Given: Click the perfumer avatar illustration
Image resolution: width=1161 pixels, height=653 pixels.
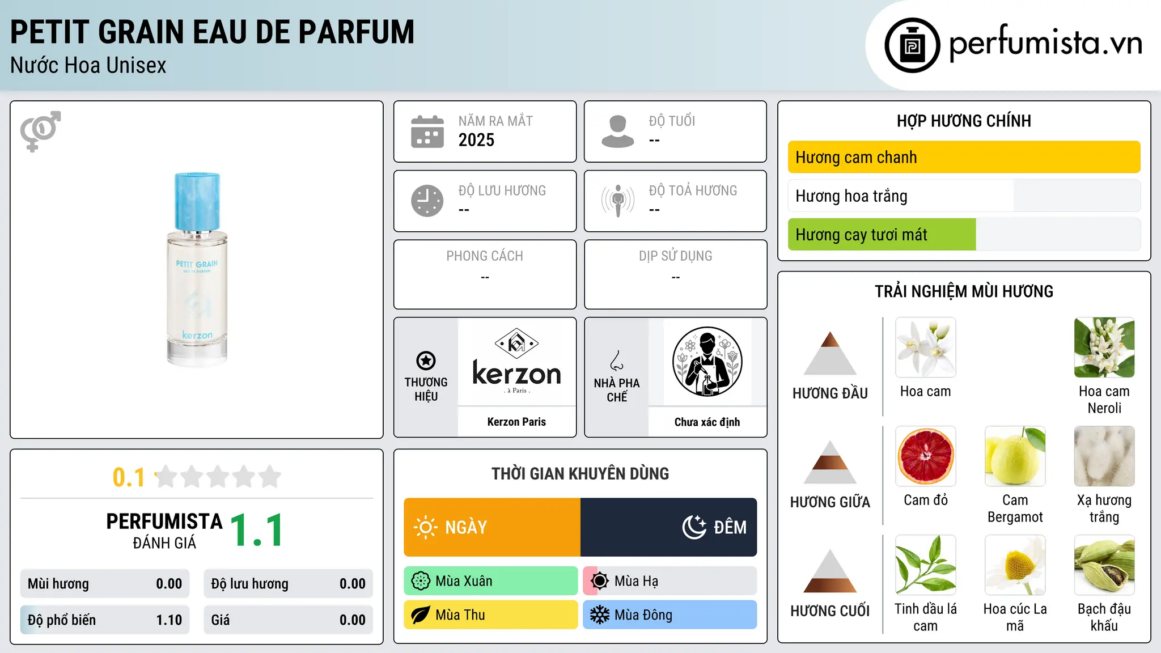Looking at the screenshot, I should 707,362.
